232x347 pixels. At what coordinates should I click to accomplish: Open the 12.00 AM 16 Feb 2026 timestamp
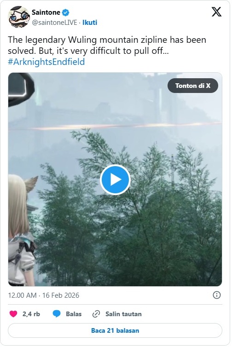coord(44,295)
